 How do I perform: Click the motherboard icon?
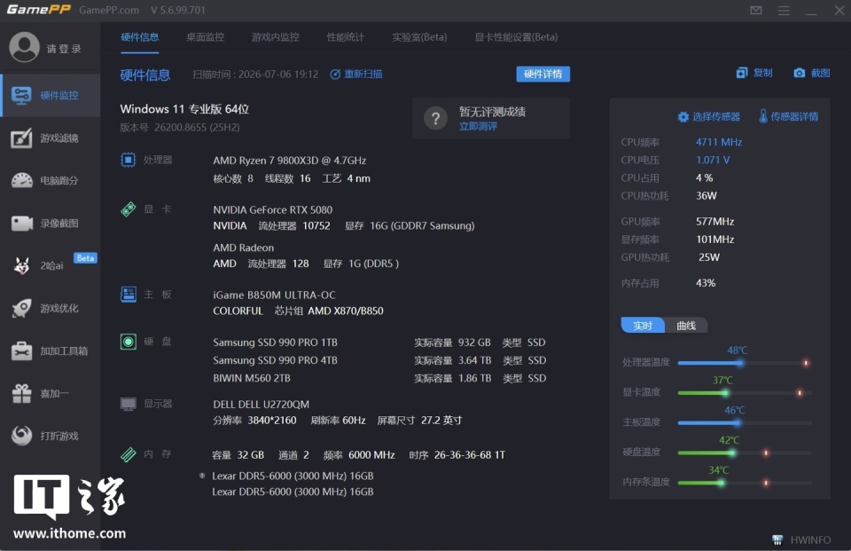(x=128, y=295)
